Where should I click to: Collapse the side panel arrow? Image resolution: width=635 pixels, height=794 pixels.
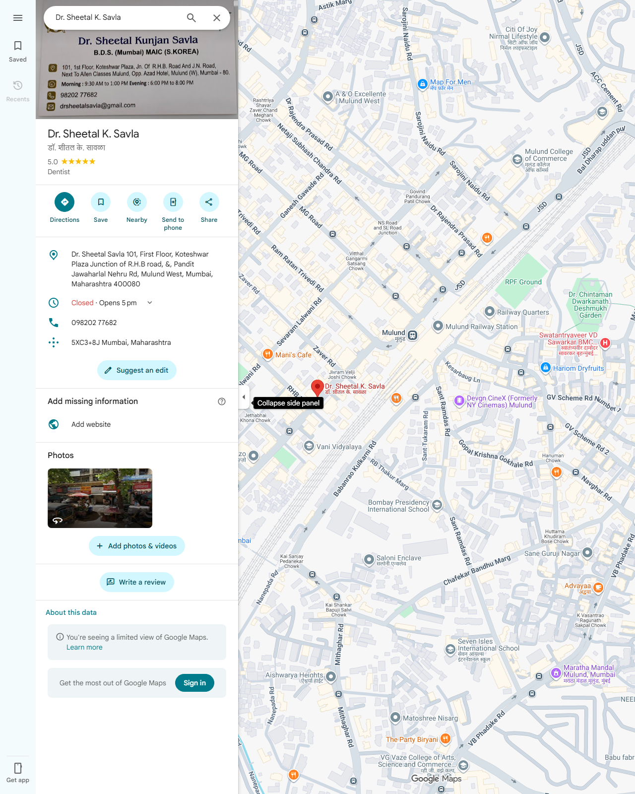tap(244, 397)
